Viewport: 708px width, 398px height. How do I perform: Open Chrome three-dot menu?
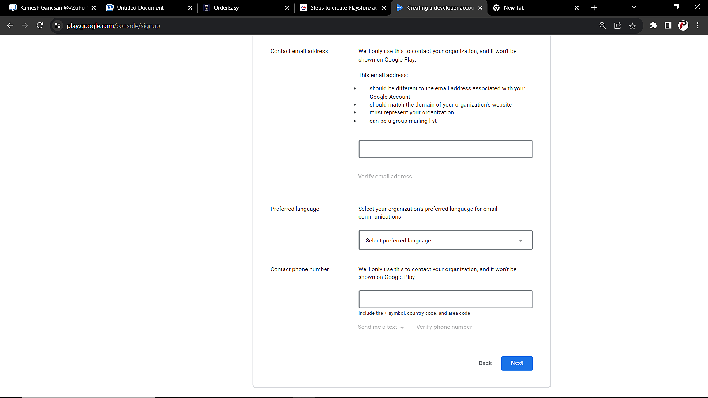click(698, 25)
